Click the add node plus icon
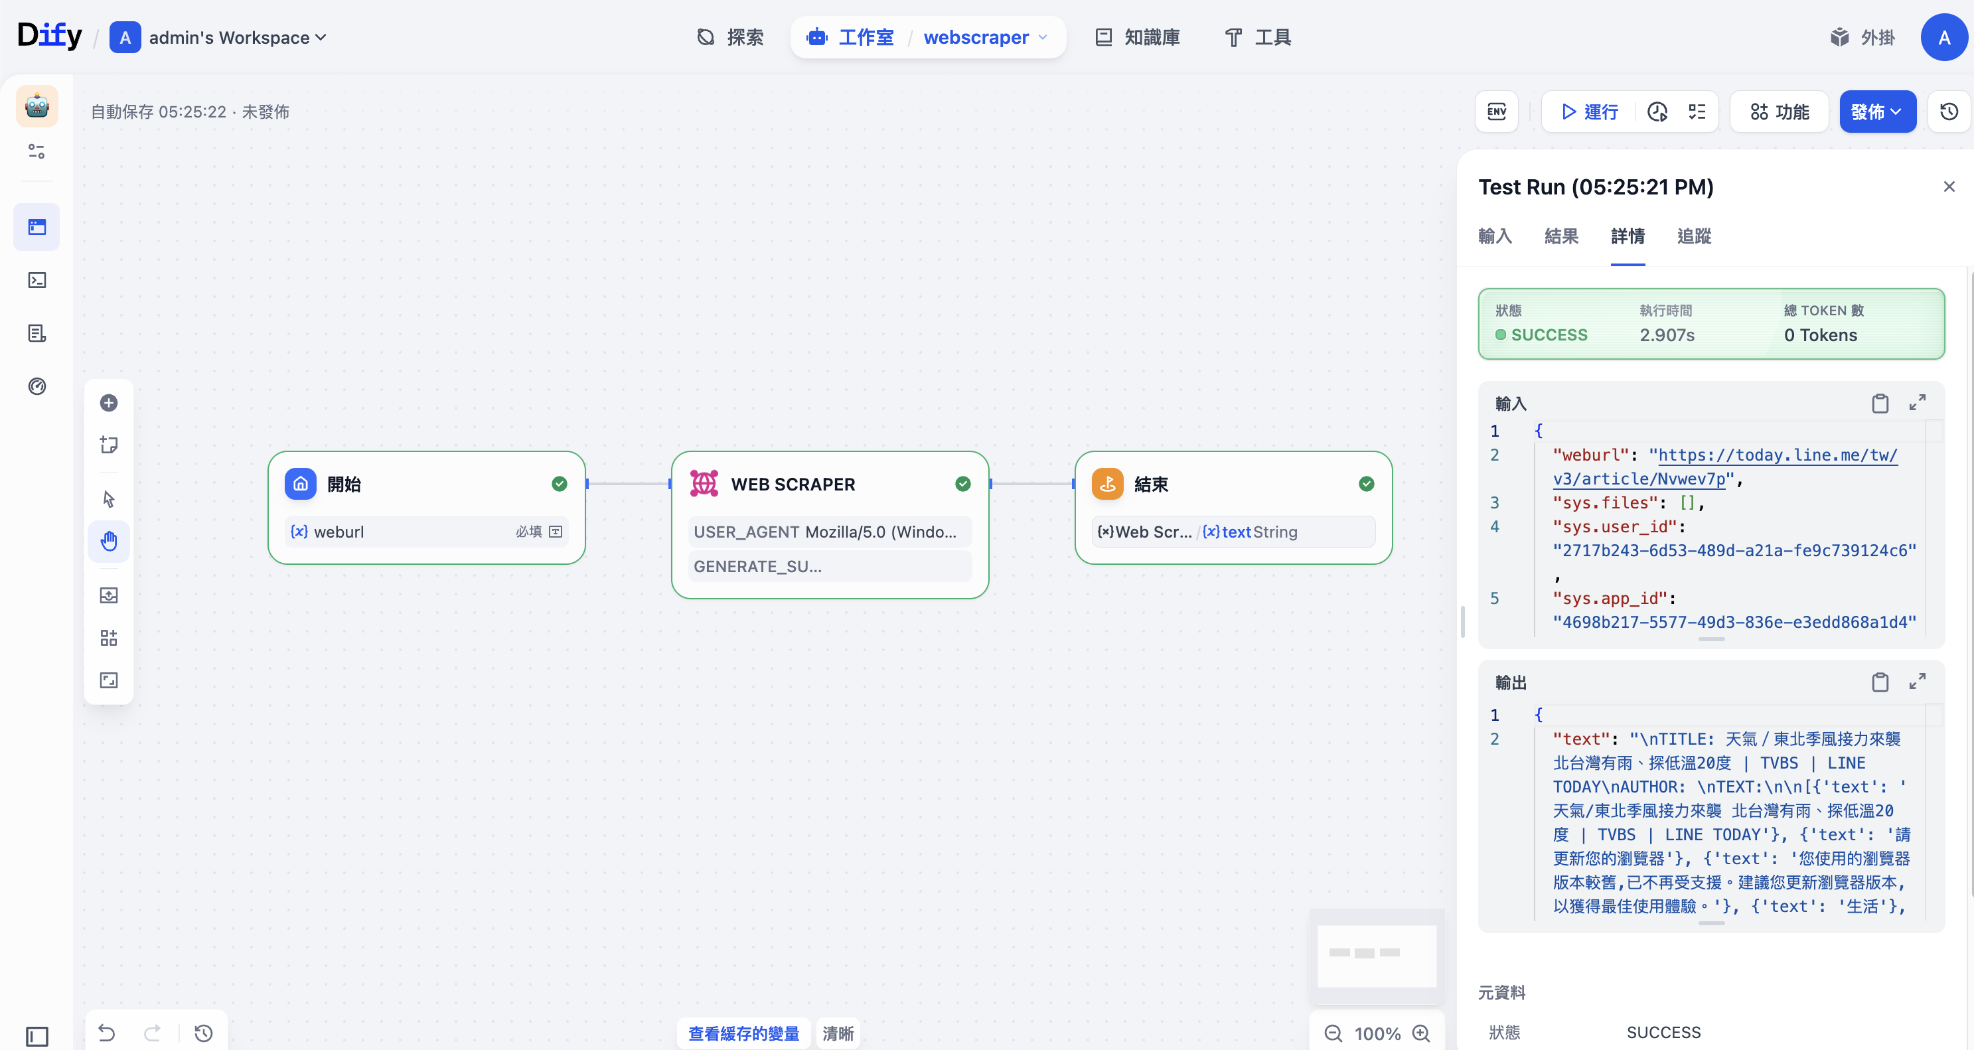The image size is (1974, 1050). (x=109, y=403)
